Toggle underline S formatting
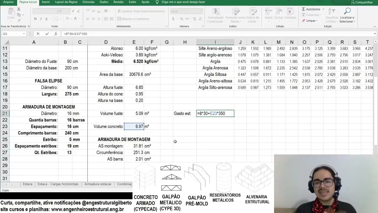 coord(46,19)
